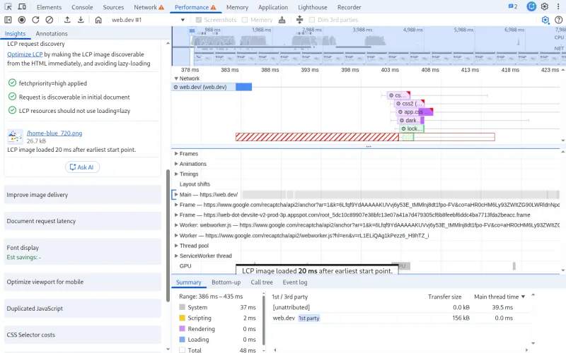Collapse the Network track

176,78
